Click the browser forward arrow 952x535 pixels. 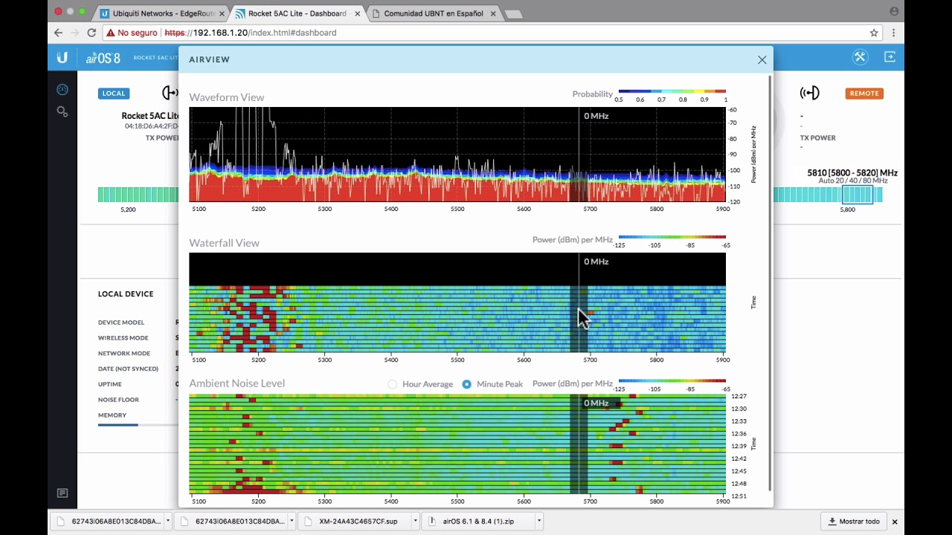(x=74, y=33)
